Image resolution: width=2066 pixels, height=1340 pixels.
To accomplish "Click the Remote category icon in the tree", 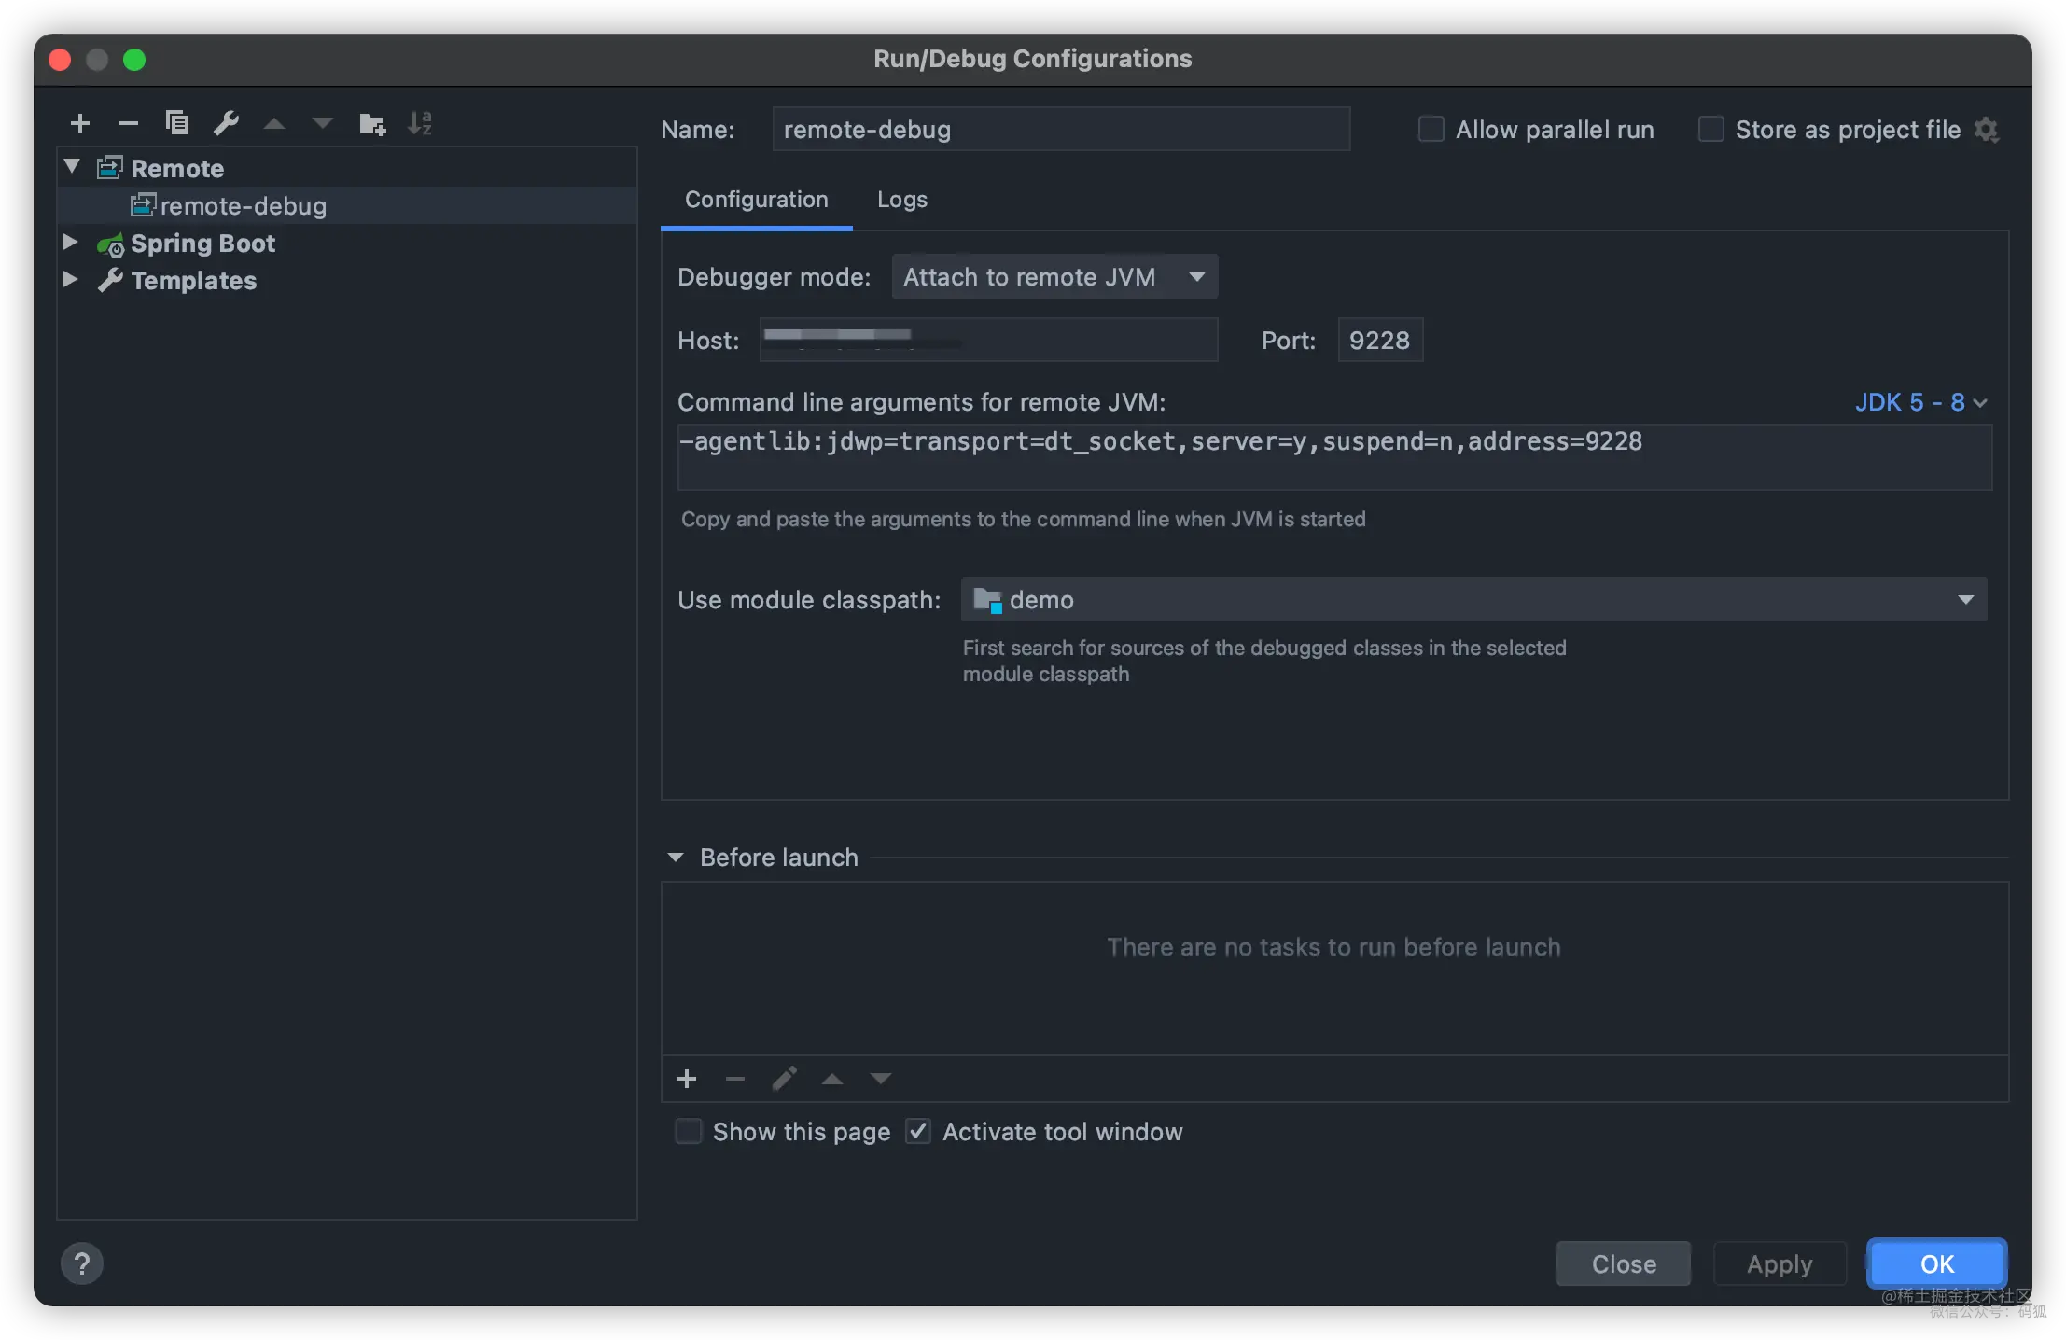I will (x=110, y=168).
